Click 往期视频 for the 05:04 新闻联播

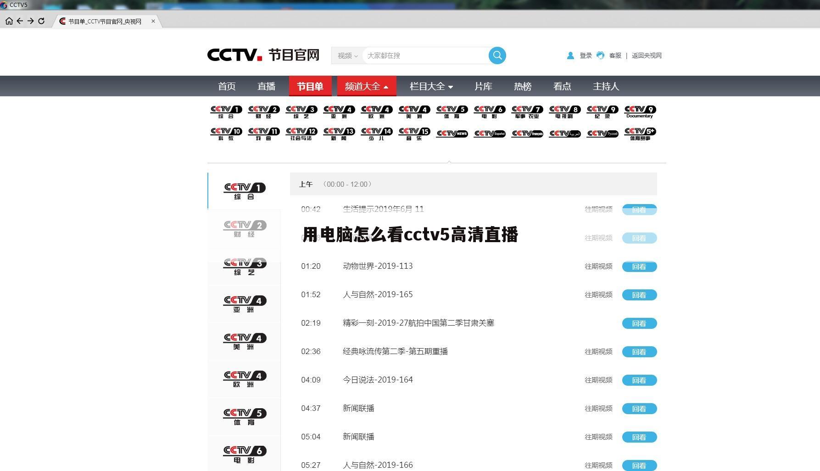(598, 437)
